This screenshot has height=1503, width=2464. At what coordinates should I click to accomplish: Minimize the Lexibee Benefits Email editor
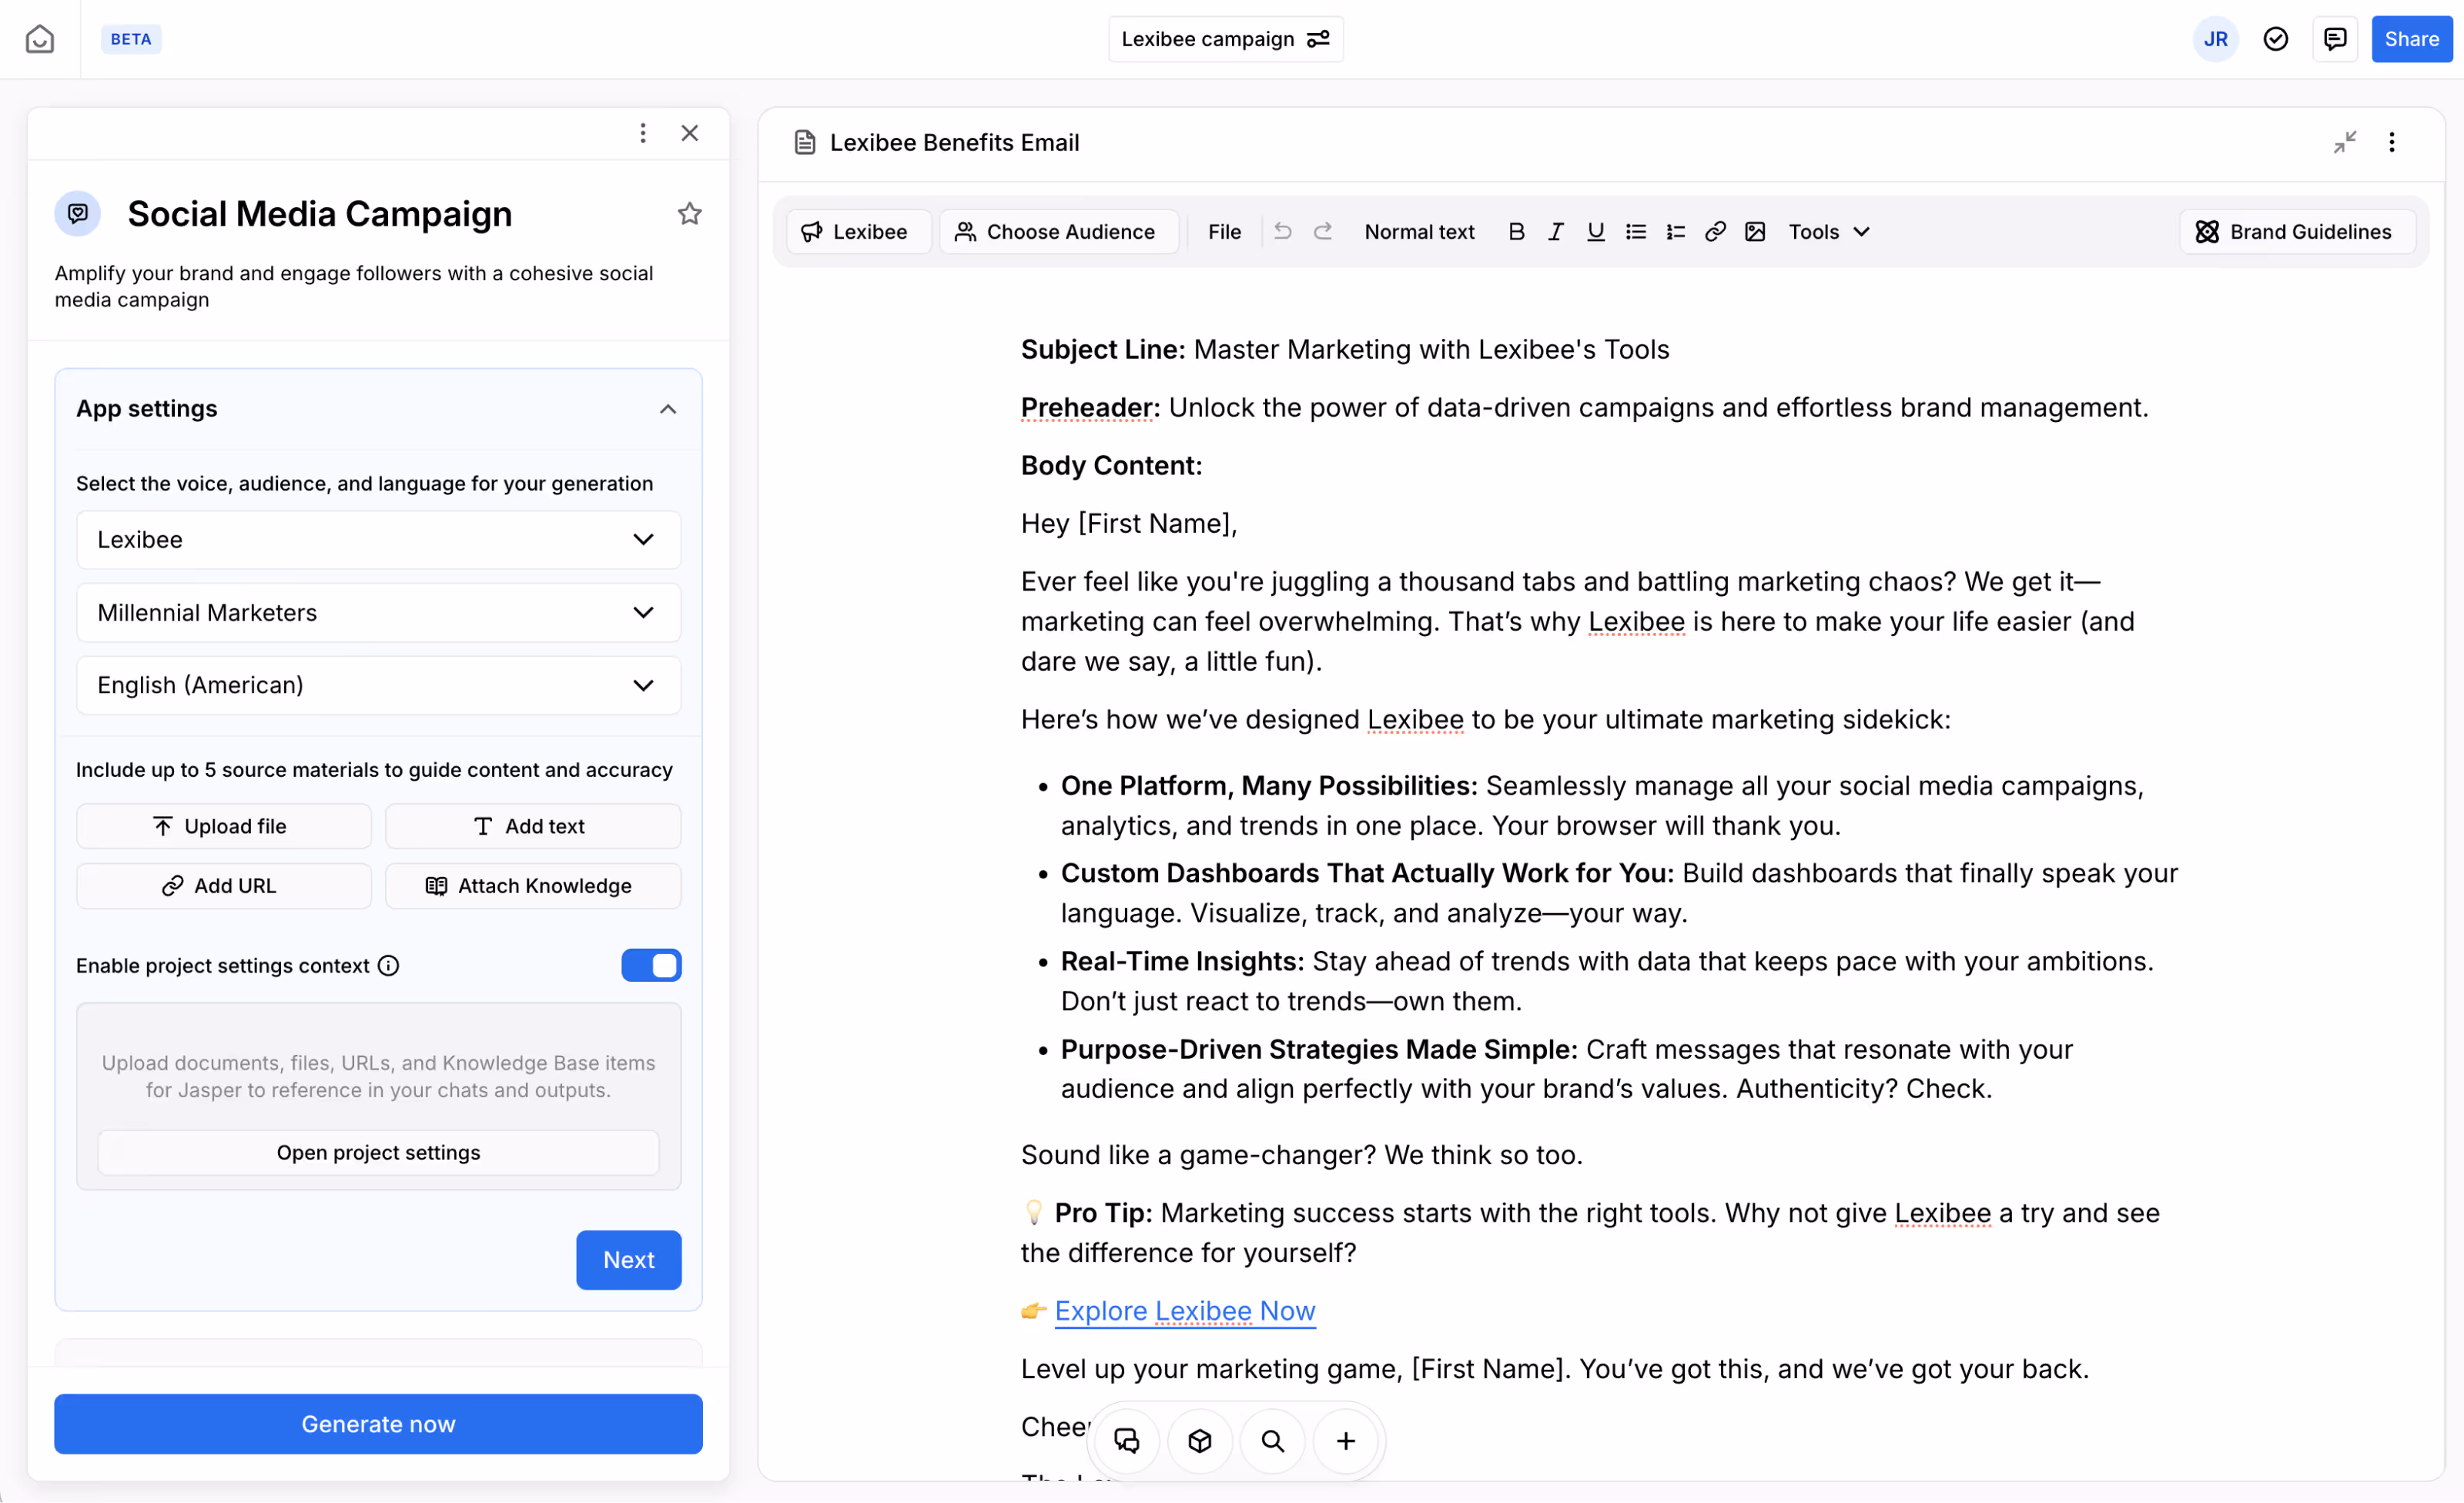(2344, 142)
